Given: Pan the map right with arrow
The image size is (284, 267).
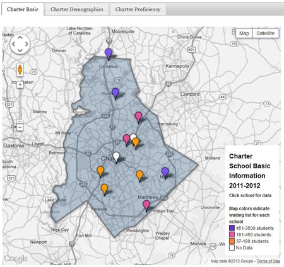Looking at the screenshot, I should (27, 44).
